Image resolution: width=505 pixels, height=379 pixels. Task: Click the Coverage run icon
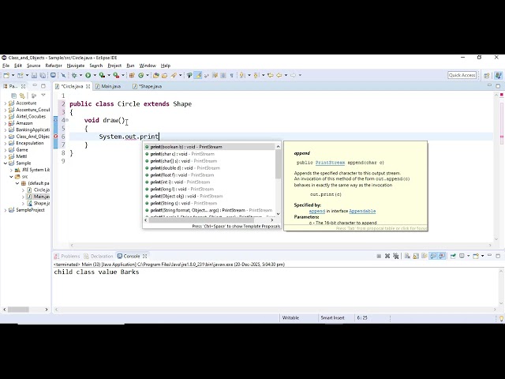coord(102,76)
